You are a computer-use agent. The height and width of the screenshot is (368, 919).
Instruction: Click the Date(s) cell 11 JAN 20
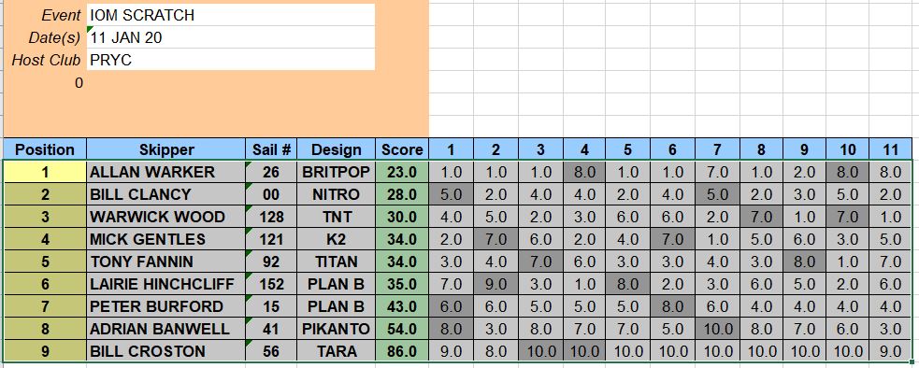231,37
